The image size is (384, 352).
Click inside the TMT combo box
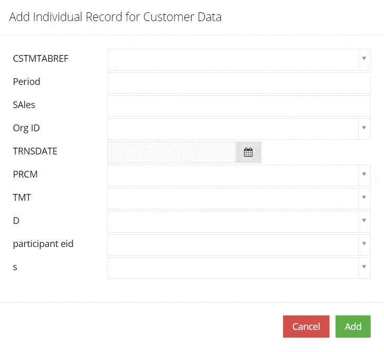click(x=233, y=199)
